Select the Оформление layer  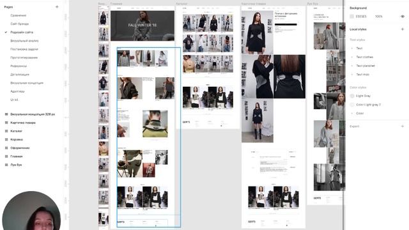coord(20,148)
